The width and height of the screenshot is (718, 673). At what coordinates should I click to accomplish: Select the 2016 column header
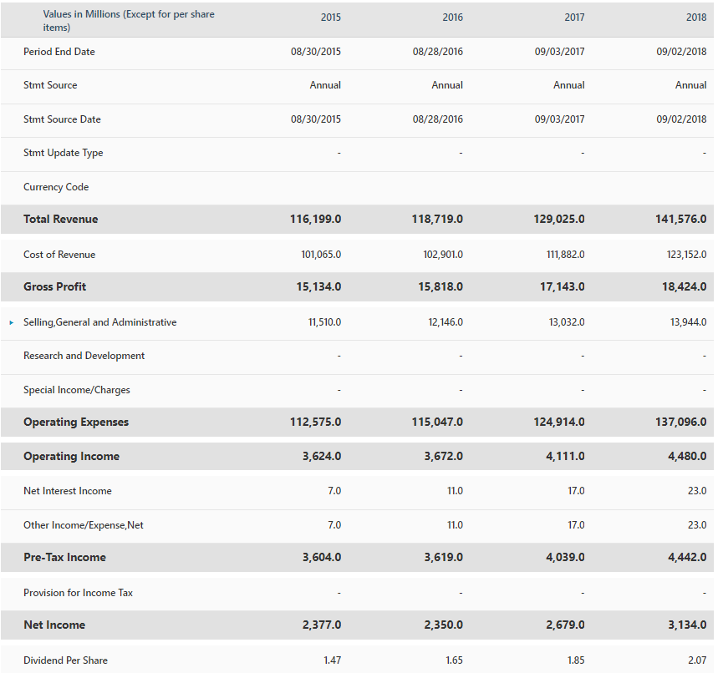pos(452,17)
